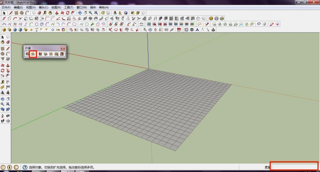Choose Rotate tool in vertical tool palette
The height and width of the screenshot is (172, 320).
click(x=3, y=71)
